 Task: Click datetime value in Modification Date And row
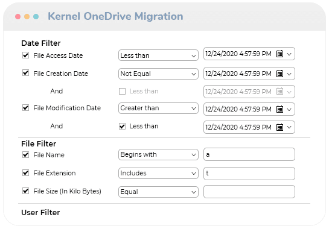[238, 127]
